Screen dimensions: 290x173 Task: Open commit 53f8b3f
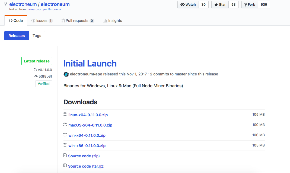tap(45, 76)
